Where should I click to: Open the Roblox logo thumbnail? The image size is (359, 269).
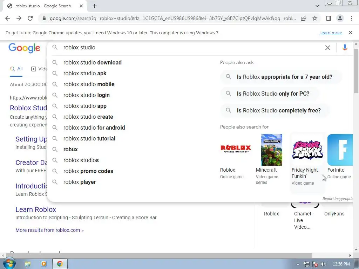pyautogui.click(x=236, y=149)
